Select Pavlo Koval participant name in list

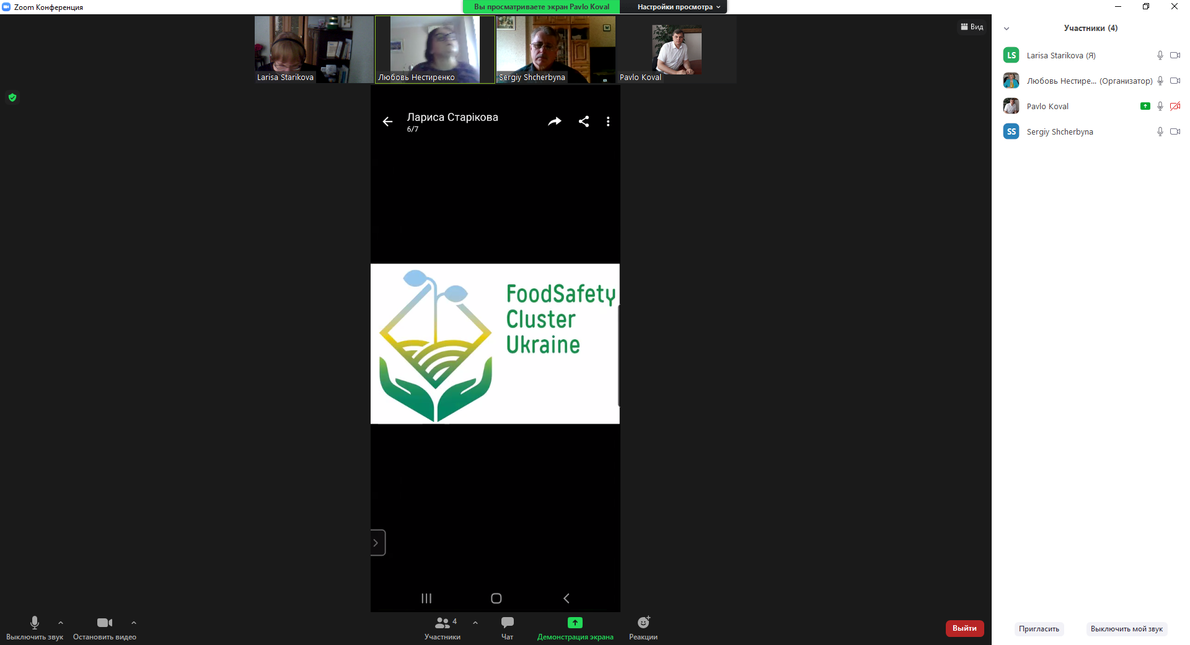pos(1047,106)
